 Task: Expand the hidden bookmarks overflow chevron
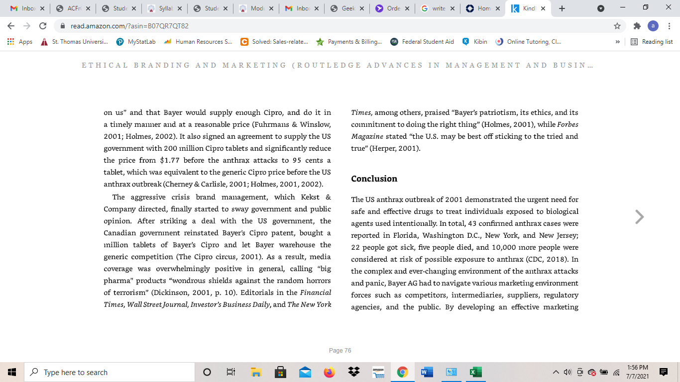(618, 42)
